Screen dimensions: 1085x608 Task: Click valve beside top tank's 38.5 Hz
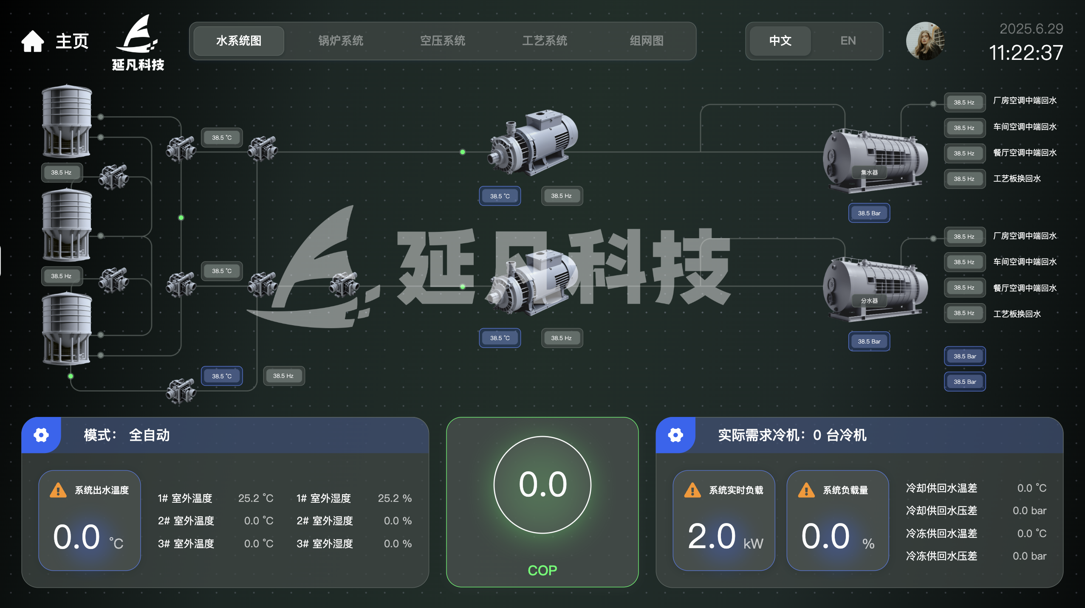point(114,177)
